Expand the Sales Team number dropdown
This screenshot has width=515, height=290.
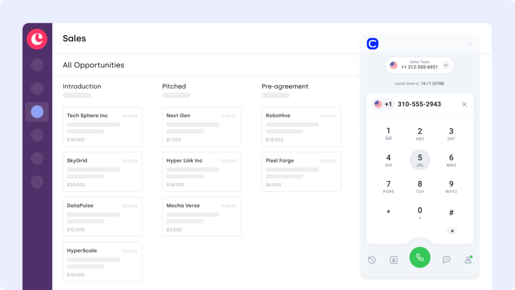coord(446,65)
